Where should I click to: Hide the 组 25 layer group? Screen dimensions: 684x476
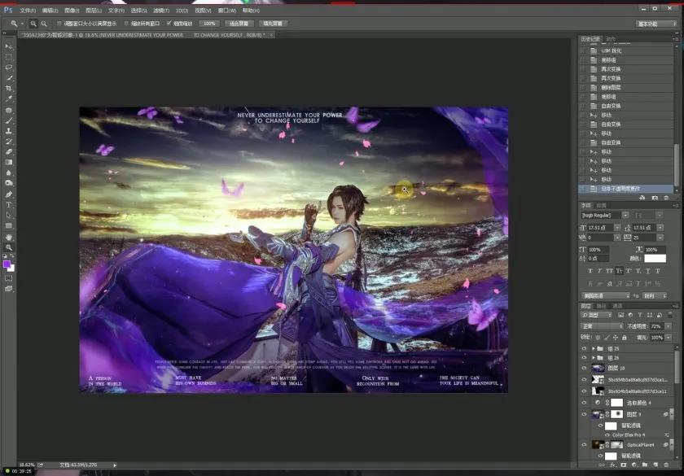(x=584, y=348)
